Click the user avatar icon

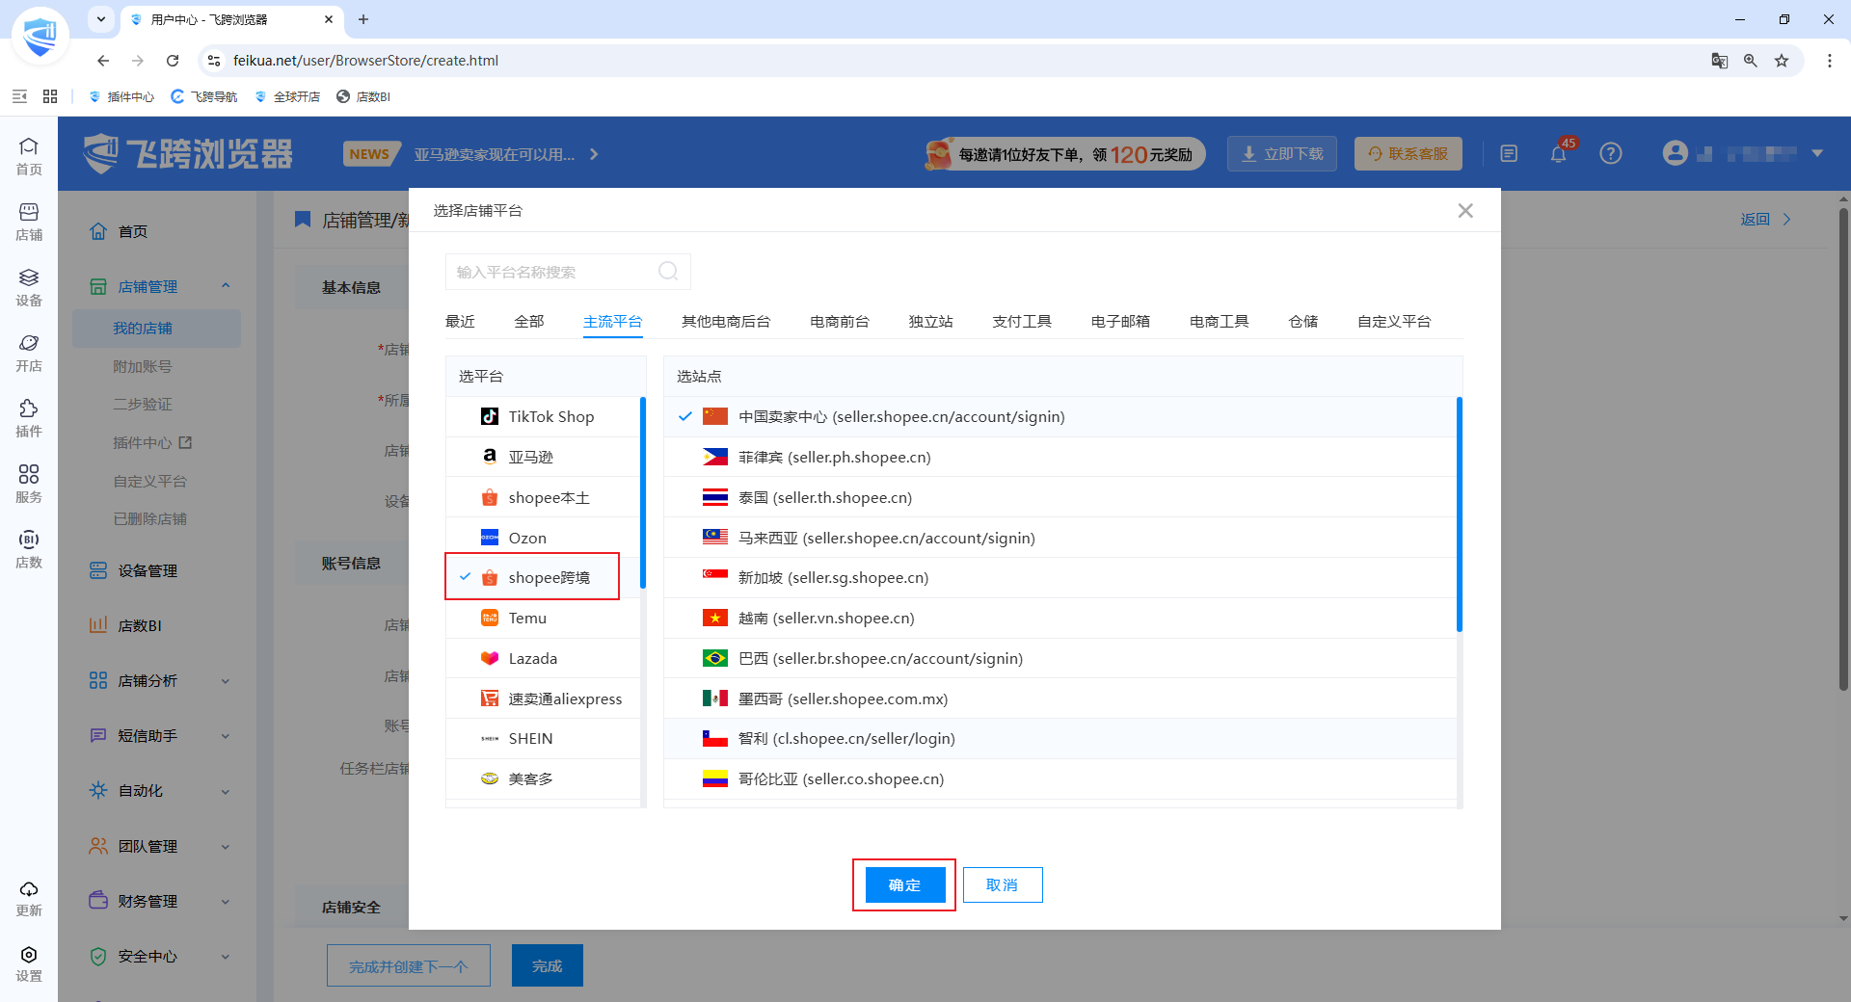[1676, 153]
